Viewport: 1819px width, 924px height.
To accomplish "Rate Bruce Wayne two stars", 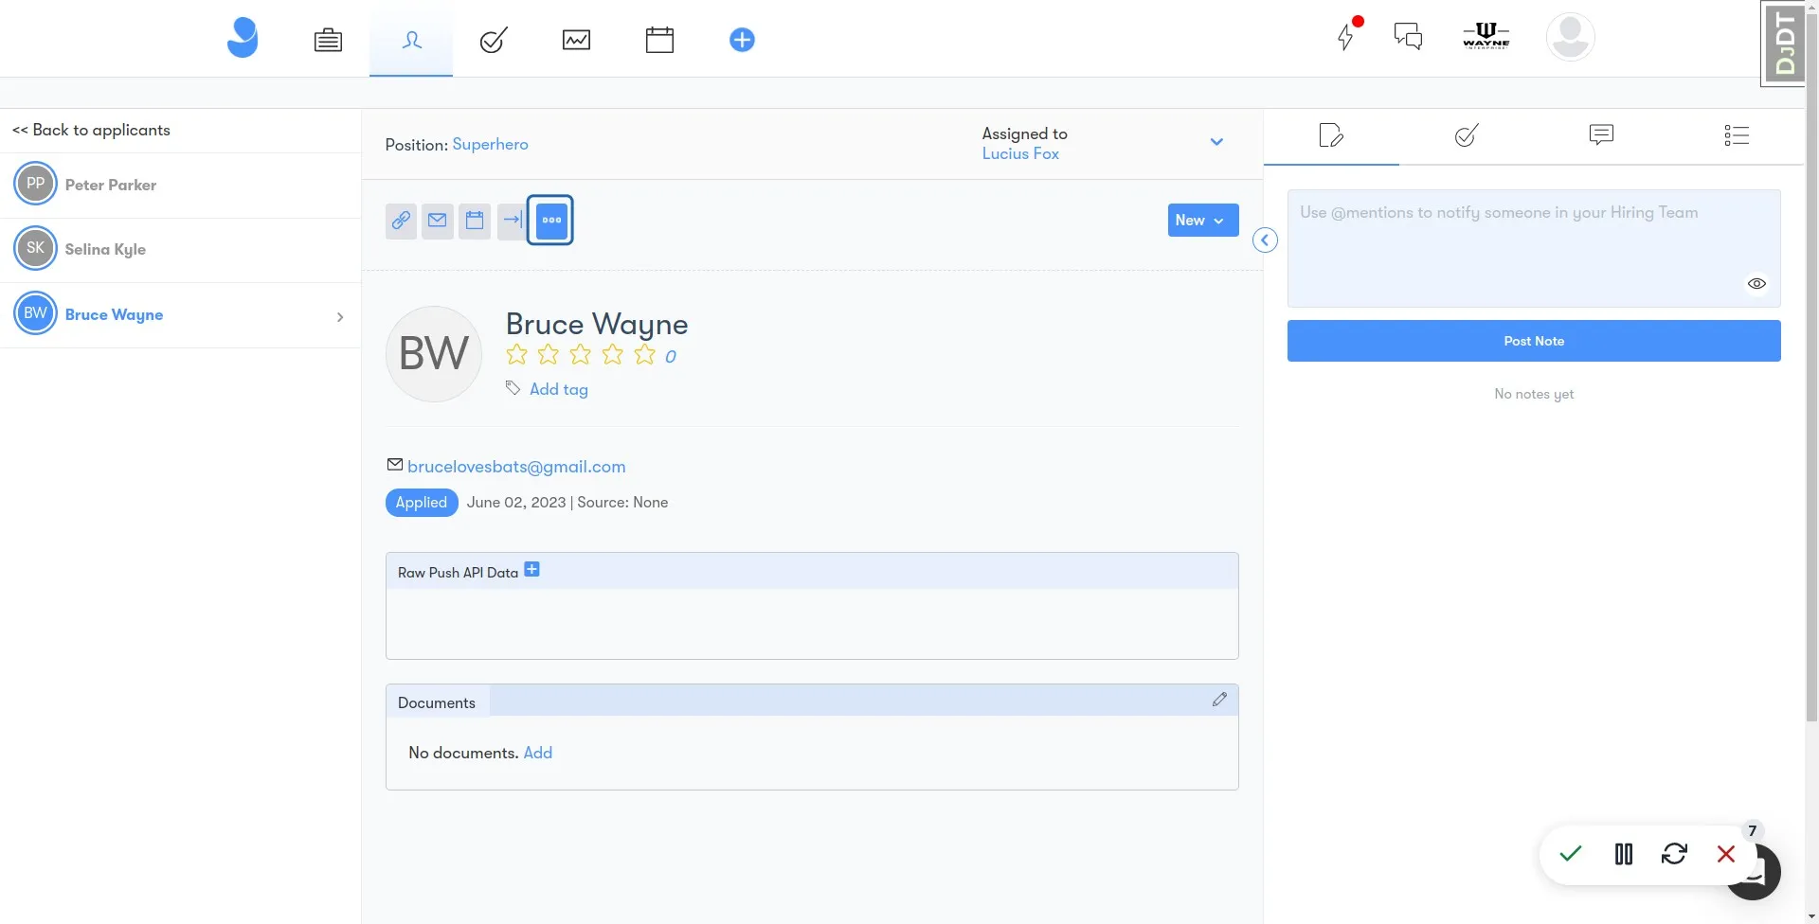I will [x=549, y=355].
